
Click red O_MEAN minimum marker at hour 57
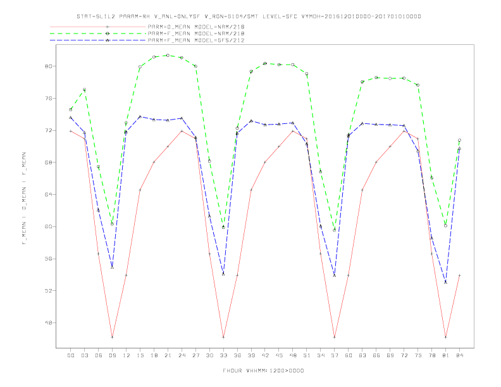(x=335, y=337)
